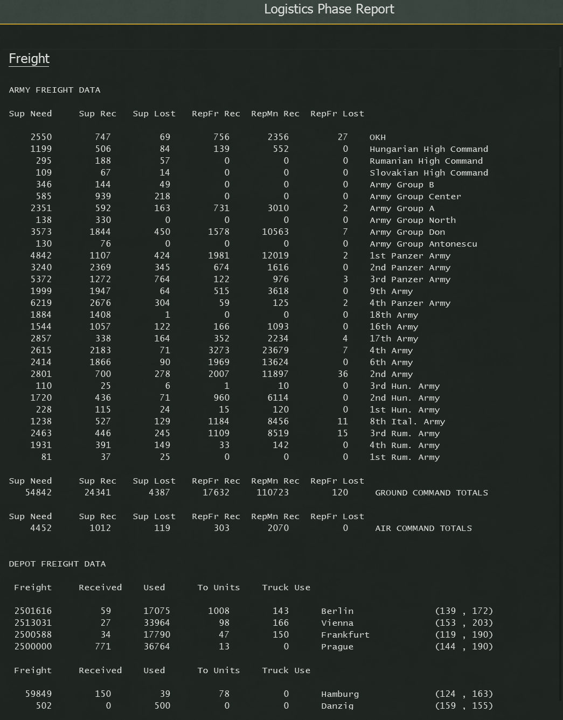Viewport: 563px width, 720px height.
Task: Click the GROUND COMMAND TOTALS label
Action: click(x=431, y=493)
